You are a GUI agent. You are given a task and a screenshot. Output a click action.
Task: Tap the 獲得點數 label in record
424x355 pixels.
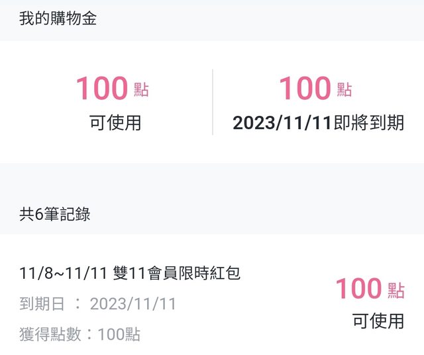[x=52, y=334]
